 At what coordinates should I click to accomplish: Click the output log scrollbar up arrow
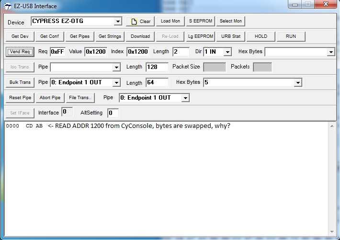pyautogui.click(x=332, y=126)
